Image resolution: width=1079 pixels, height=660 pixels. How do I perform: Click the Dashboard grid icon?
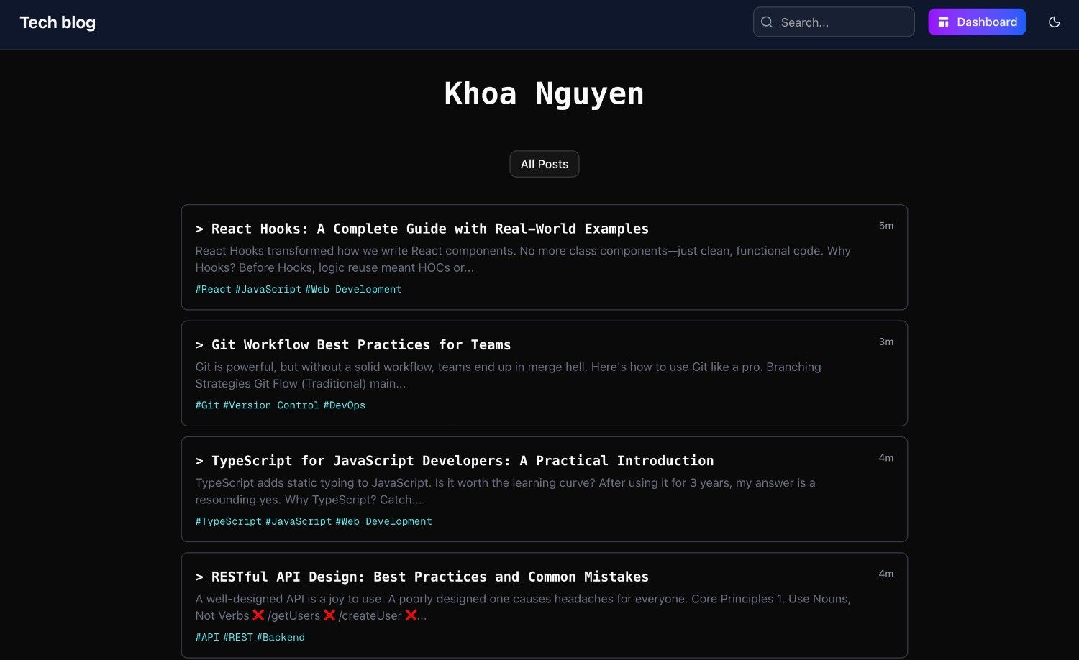[x=943, y=22]
